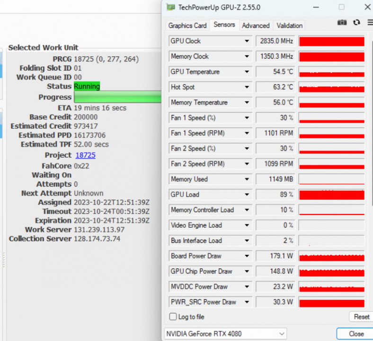Open the GPU Chip Power Draw dropdown
The image size is (373, 341).
tap(247, 271)
